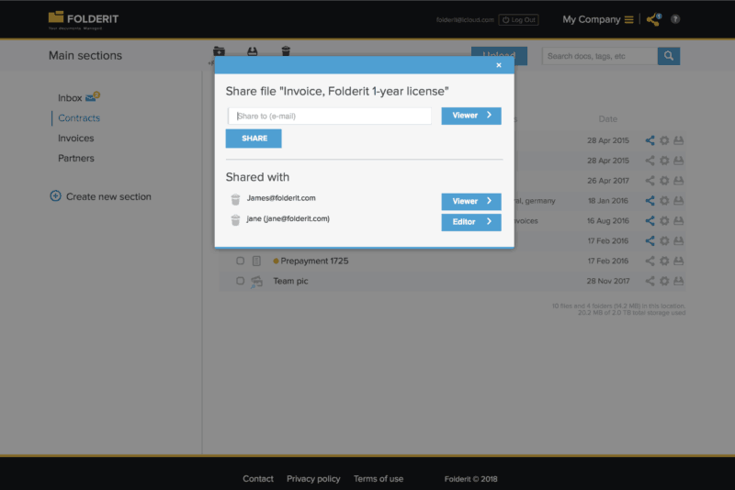This screenshot has height=490, width=735.
Task: Click the Log Out button
Action: 518,19
